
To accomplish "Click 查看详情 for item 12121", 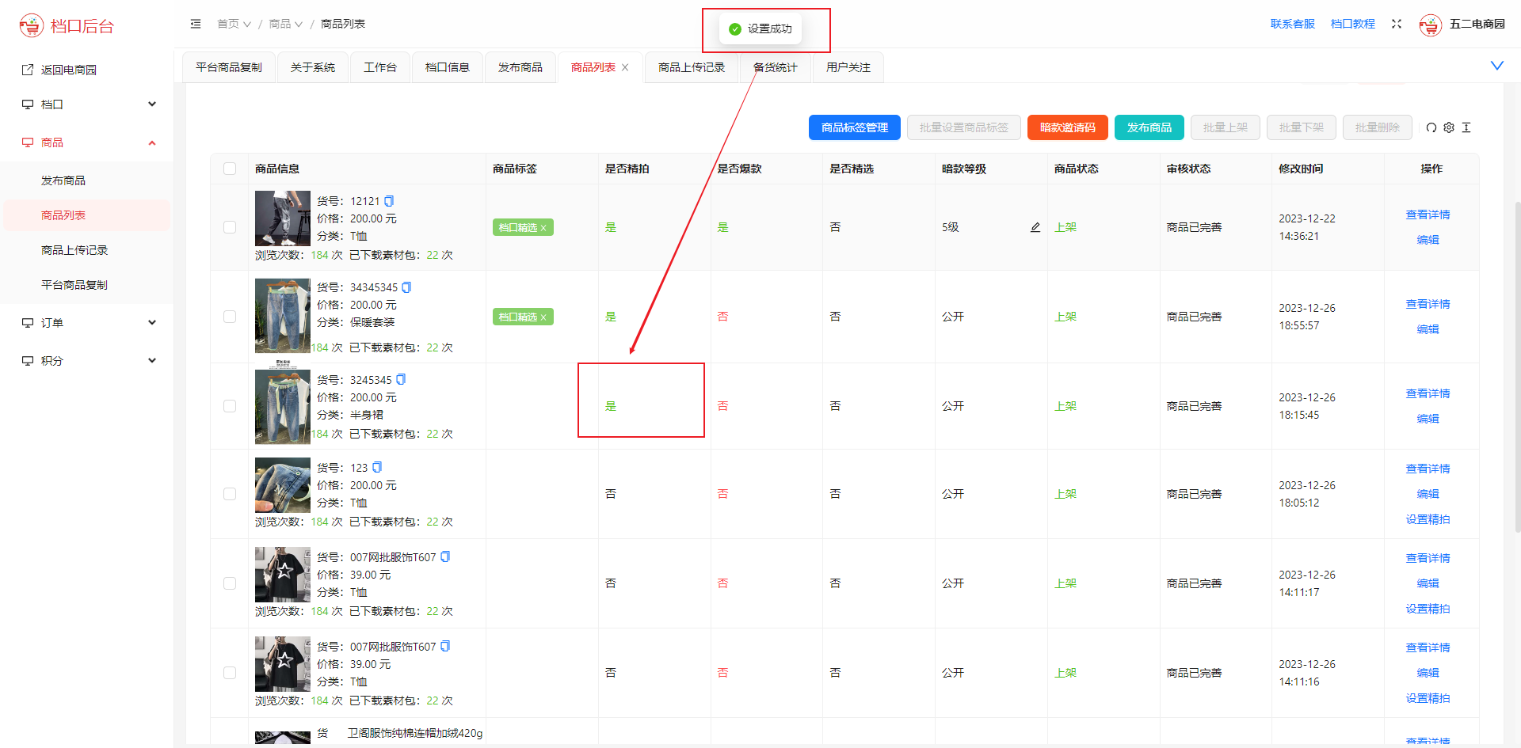I will coord(1428,215).
